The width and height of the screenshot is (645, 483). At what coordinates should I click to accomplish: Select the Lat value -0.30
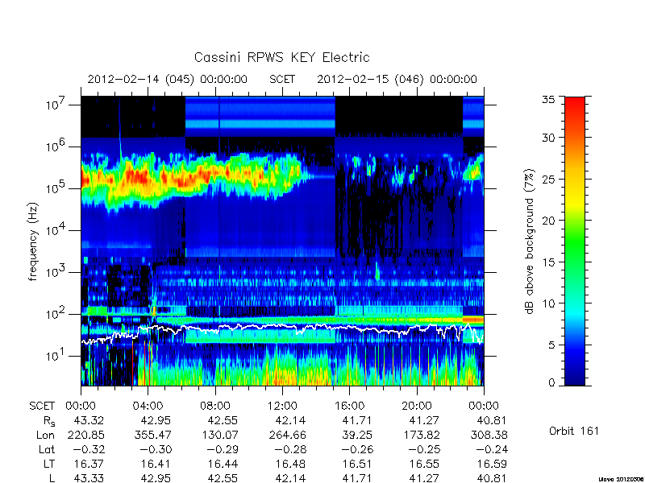[156, 449]
